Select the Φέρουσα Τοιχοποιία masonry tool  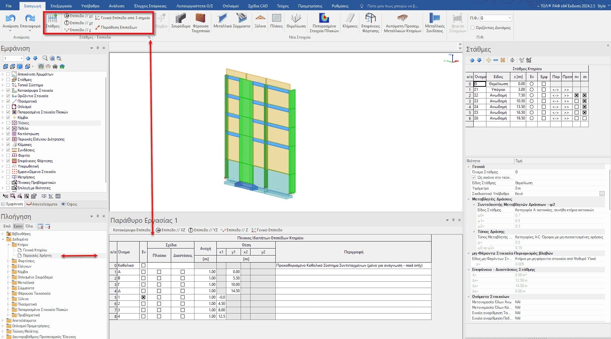tap(200, 19)
